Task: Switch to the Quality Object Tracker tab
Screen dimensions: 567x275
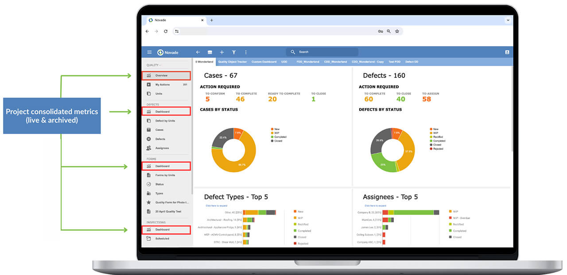Action: (232, 62)
